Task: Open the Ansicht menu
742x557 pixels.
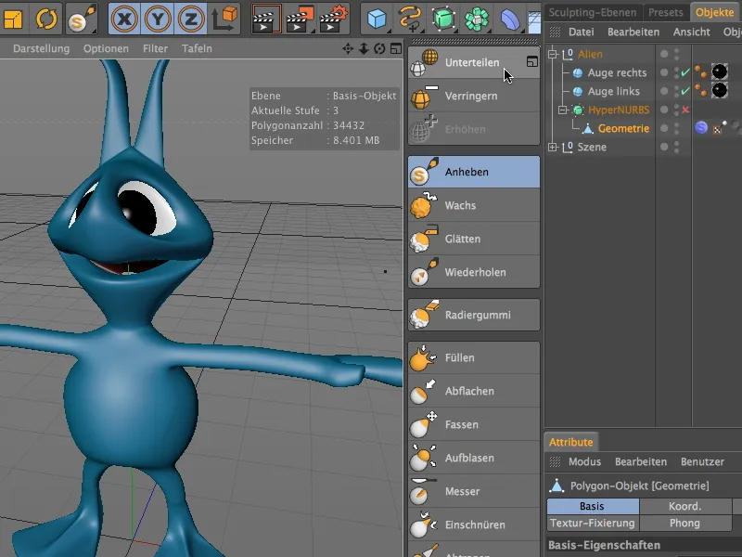Action: click(691, 32)
